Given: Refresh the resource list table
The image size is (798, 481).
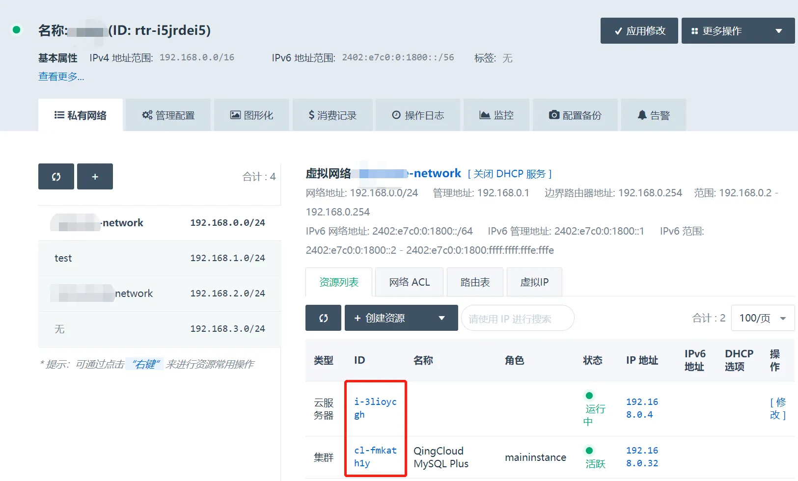Looking at the screenshot, I should [323, 318].
